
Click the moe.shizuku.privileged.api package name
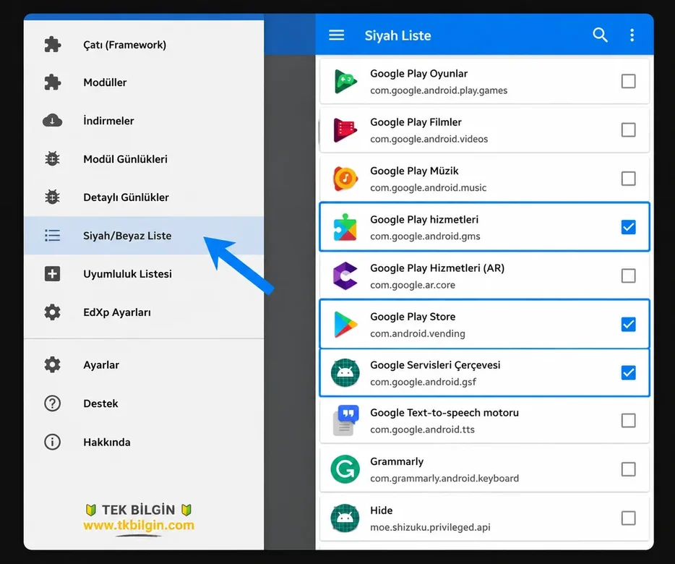pos(430,527)
